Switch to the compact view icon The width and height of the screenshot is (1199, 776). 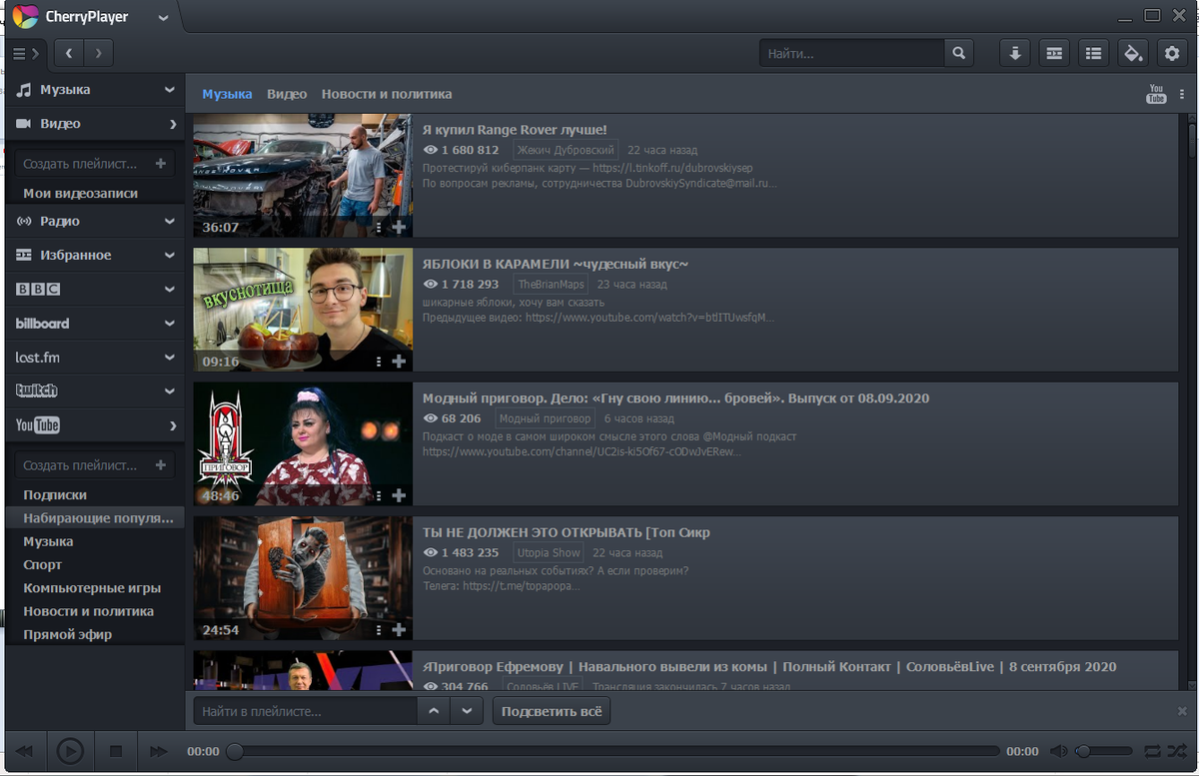tap(1054, 53)
